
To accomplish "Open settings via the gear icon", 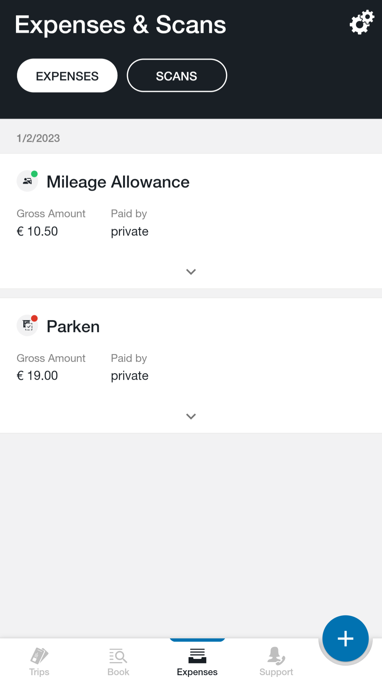I will [x=362, y=22].
